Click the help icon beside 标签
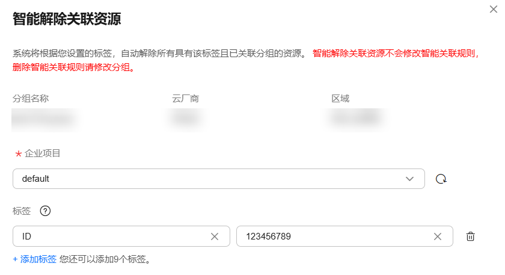Viewport: 505px width, 275px height. pos(45,211)
